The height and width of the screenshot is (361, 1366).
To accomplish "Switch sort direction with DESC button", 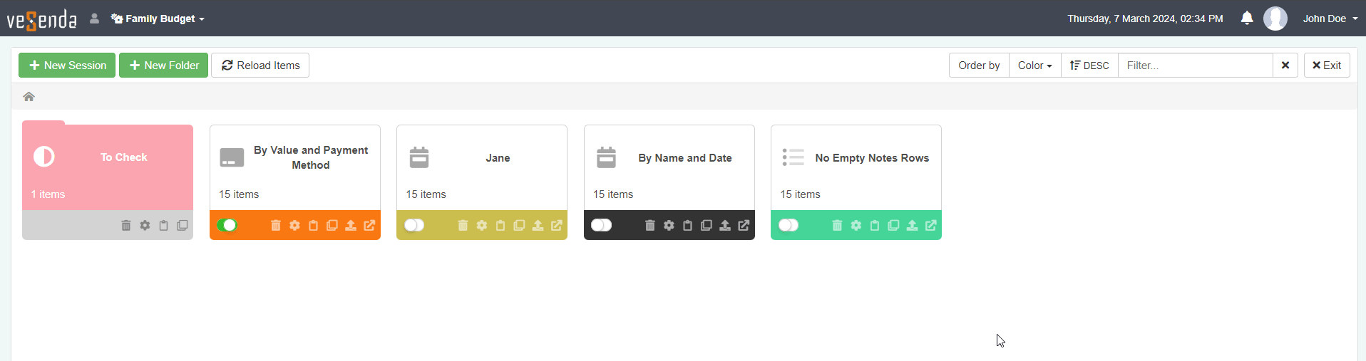I will (1089, 66).
